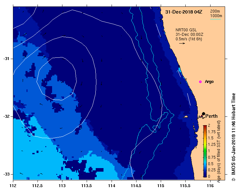239x191 pixels.
Task: Click the 114.5 longitude axis label
Action: [136, 186]
